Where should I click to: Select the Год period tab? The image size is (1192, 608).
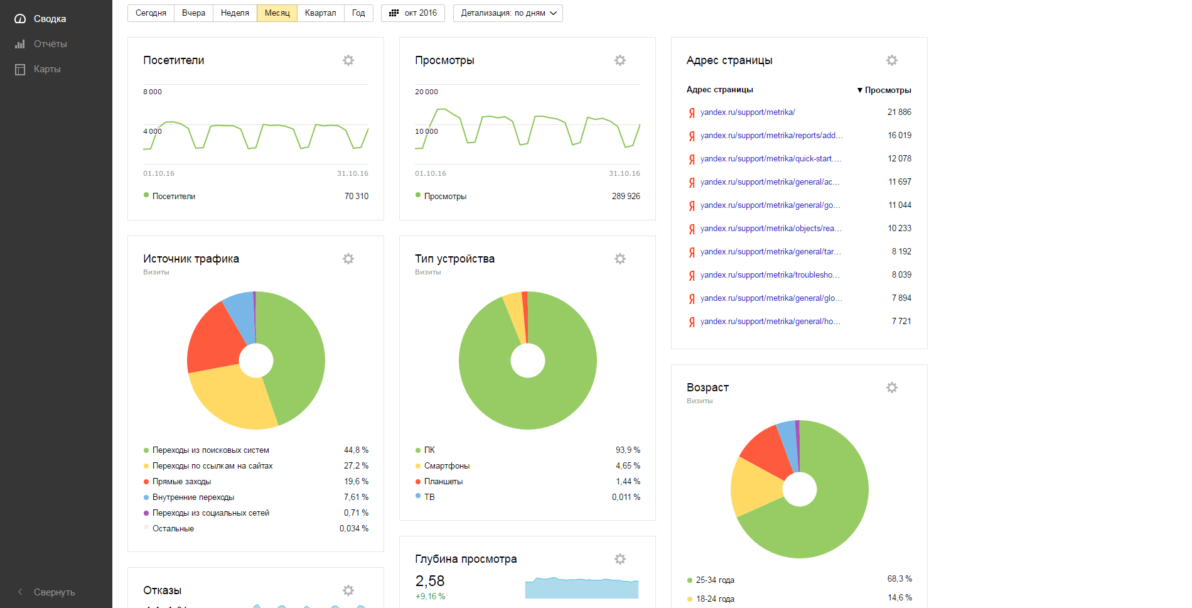point(358,13)
